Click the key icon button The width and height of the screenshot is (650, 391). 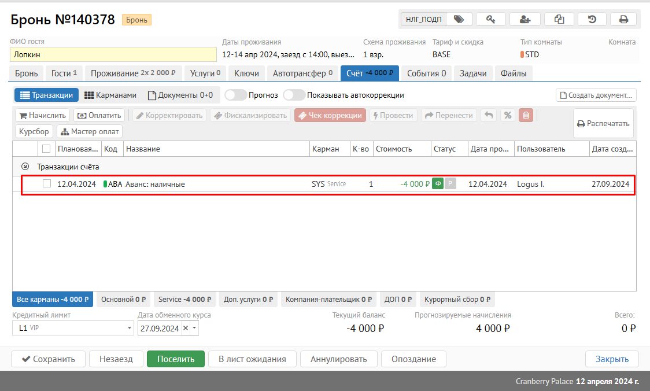tap(490, 19)
